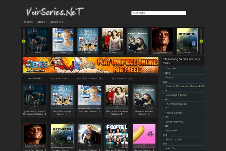
Task: Open Frères darmes sidebar link
Action: click(x=174, y=113)
